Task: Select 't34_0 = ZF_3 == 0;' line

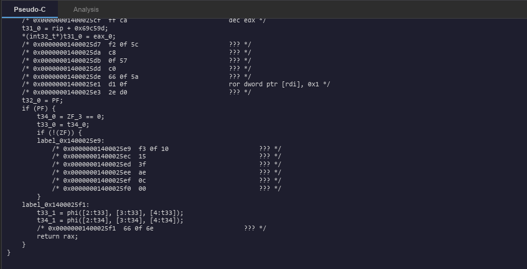Action: [x=70, y=116]
